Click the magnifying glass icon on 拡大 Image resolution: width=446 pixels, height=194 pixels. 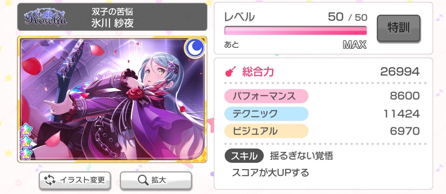pos(142,180)
